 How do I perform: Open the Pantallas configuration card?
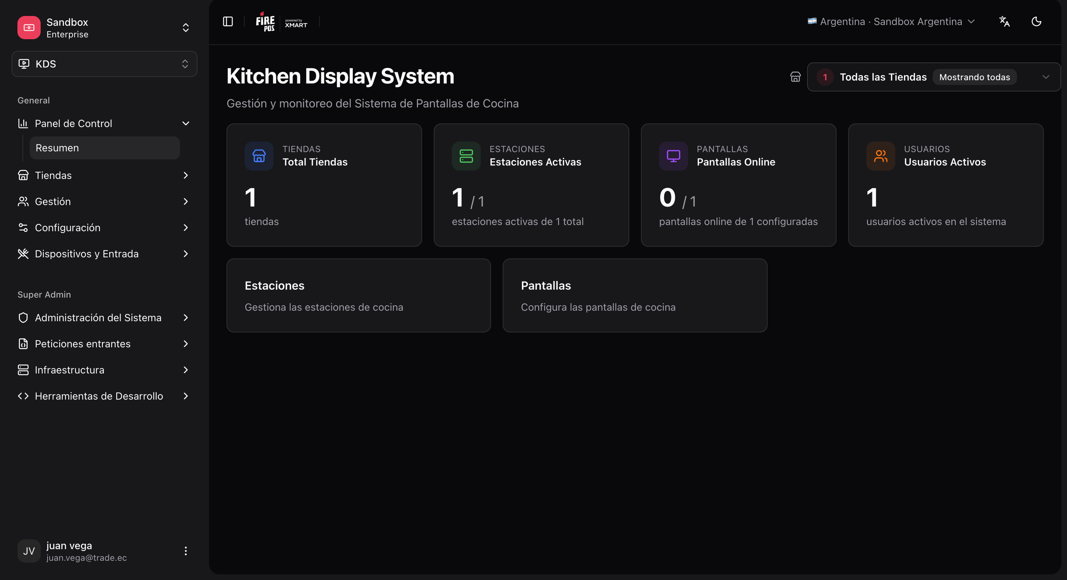[635, 295]
